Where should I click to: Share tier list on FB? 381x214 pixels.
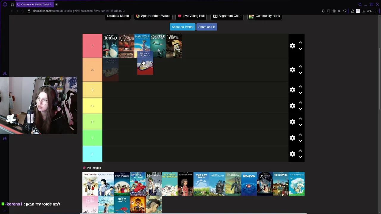pyautogui.click(x=207, y=27)
